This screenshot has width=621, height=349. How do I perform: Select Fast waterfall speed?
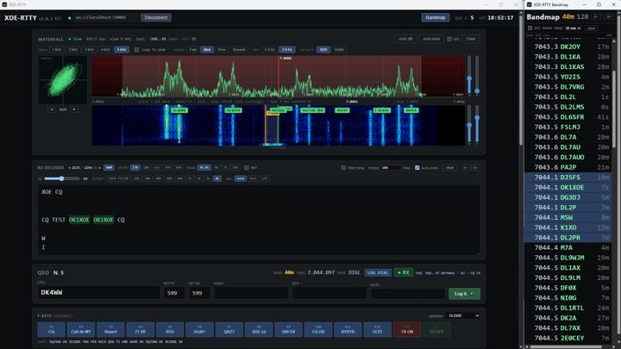(x=193, y=50)
